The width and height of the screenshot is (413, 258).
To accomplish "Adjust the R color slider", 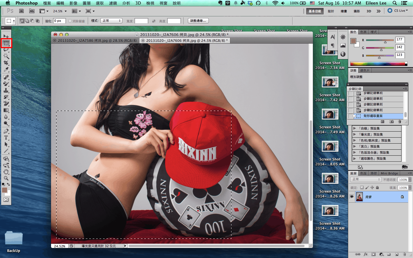I will tap(385, 42).
